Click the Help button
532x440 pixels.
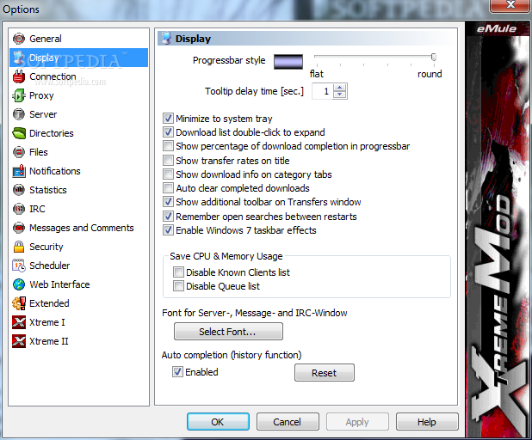(x=427, y=422)
